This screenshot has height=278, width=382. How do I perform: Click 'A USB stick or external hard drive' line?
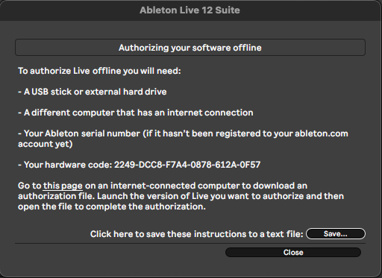click(93, 92)
